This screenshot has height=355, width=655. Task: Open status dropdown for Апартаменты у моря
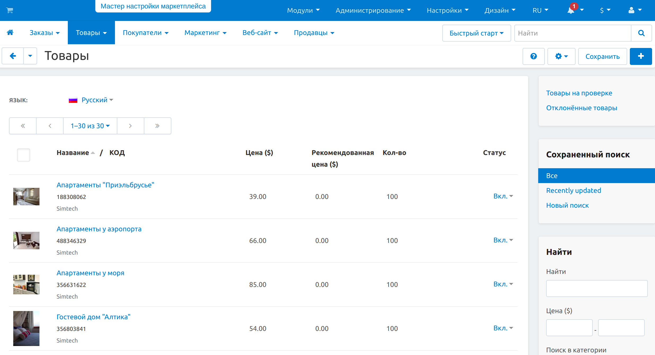pos(503,284)
